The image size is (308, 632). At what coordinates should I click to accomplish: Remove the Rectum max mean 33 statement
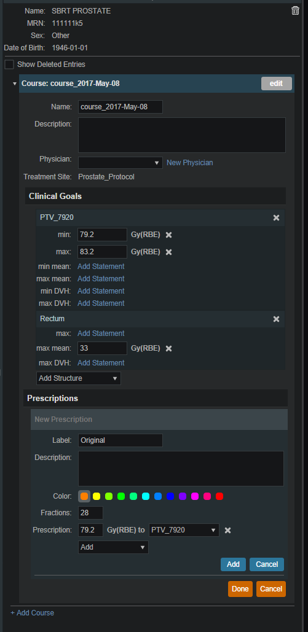coord(168,348)
